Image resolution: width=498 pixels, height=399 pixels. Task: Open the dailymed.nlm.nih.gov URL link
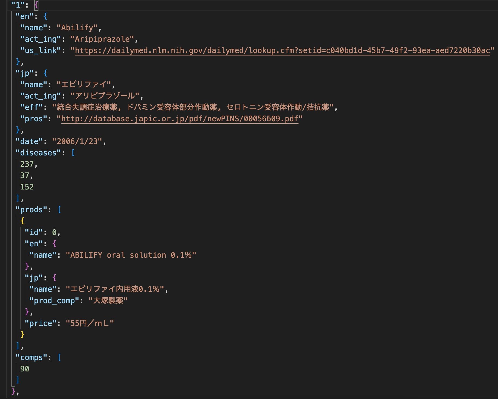[282, 51]
